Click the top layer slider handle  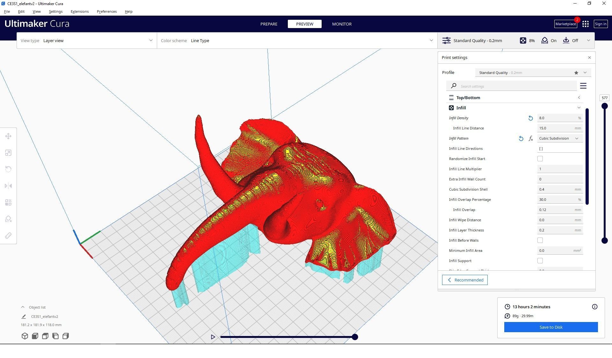pos(604,106)
